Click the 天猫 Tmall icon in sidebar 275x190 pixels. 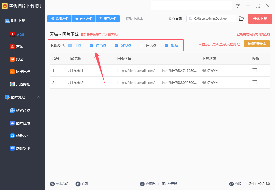click(x=12, y=34)
